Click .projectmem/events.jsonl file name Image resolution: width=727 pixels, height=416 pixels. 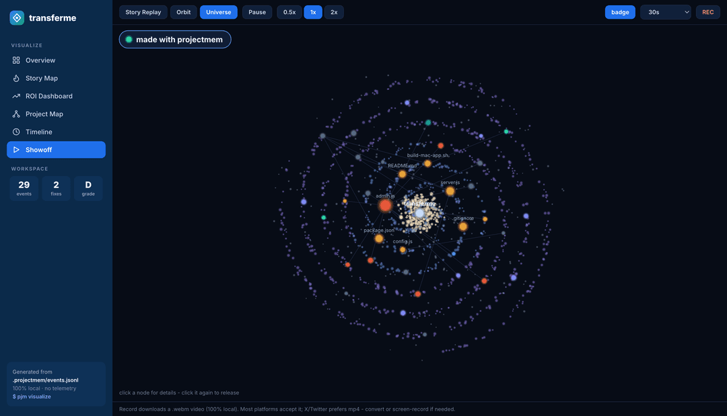pos(46,380)
